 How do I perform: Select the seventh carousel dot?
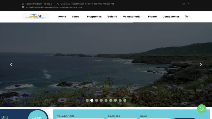(x=115, y=100)
